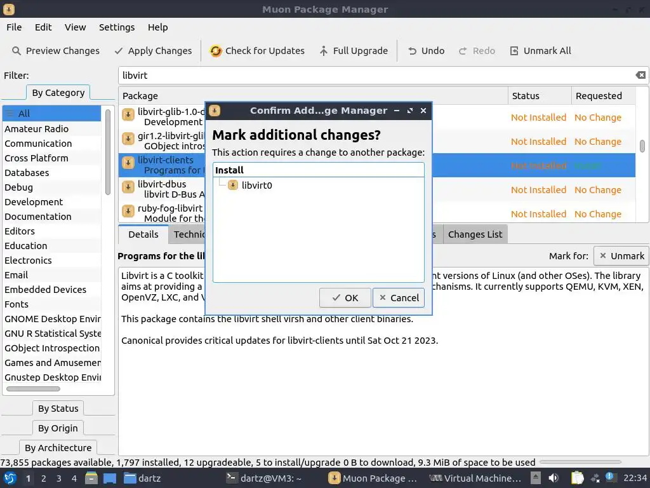Select libvirt0 in the Install tree
The height and width of the screenshot is (488, 650).
pos(256,185)
